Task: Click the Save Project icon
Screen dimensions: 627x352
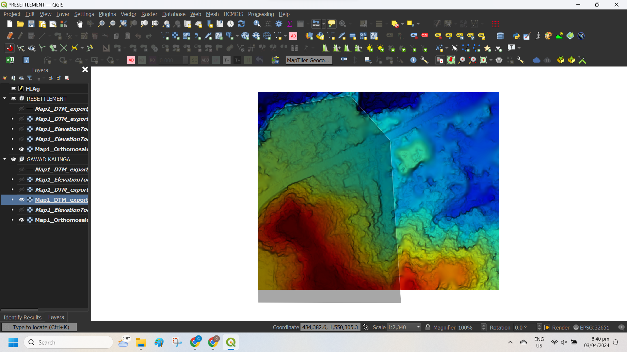Action: 31,24
